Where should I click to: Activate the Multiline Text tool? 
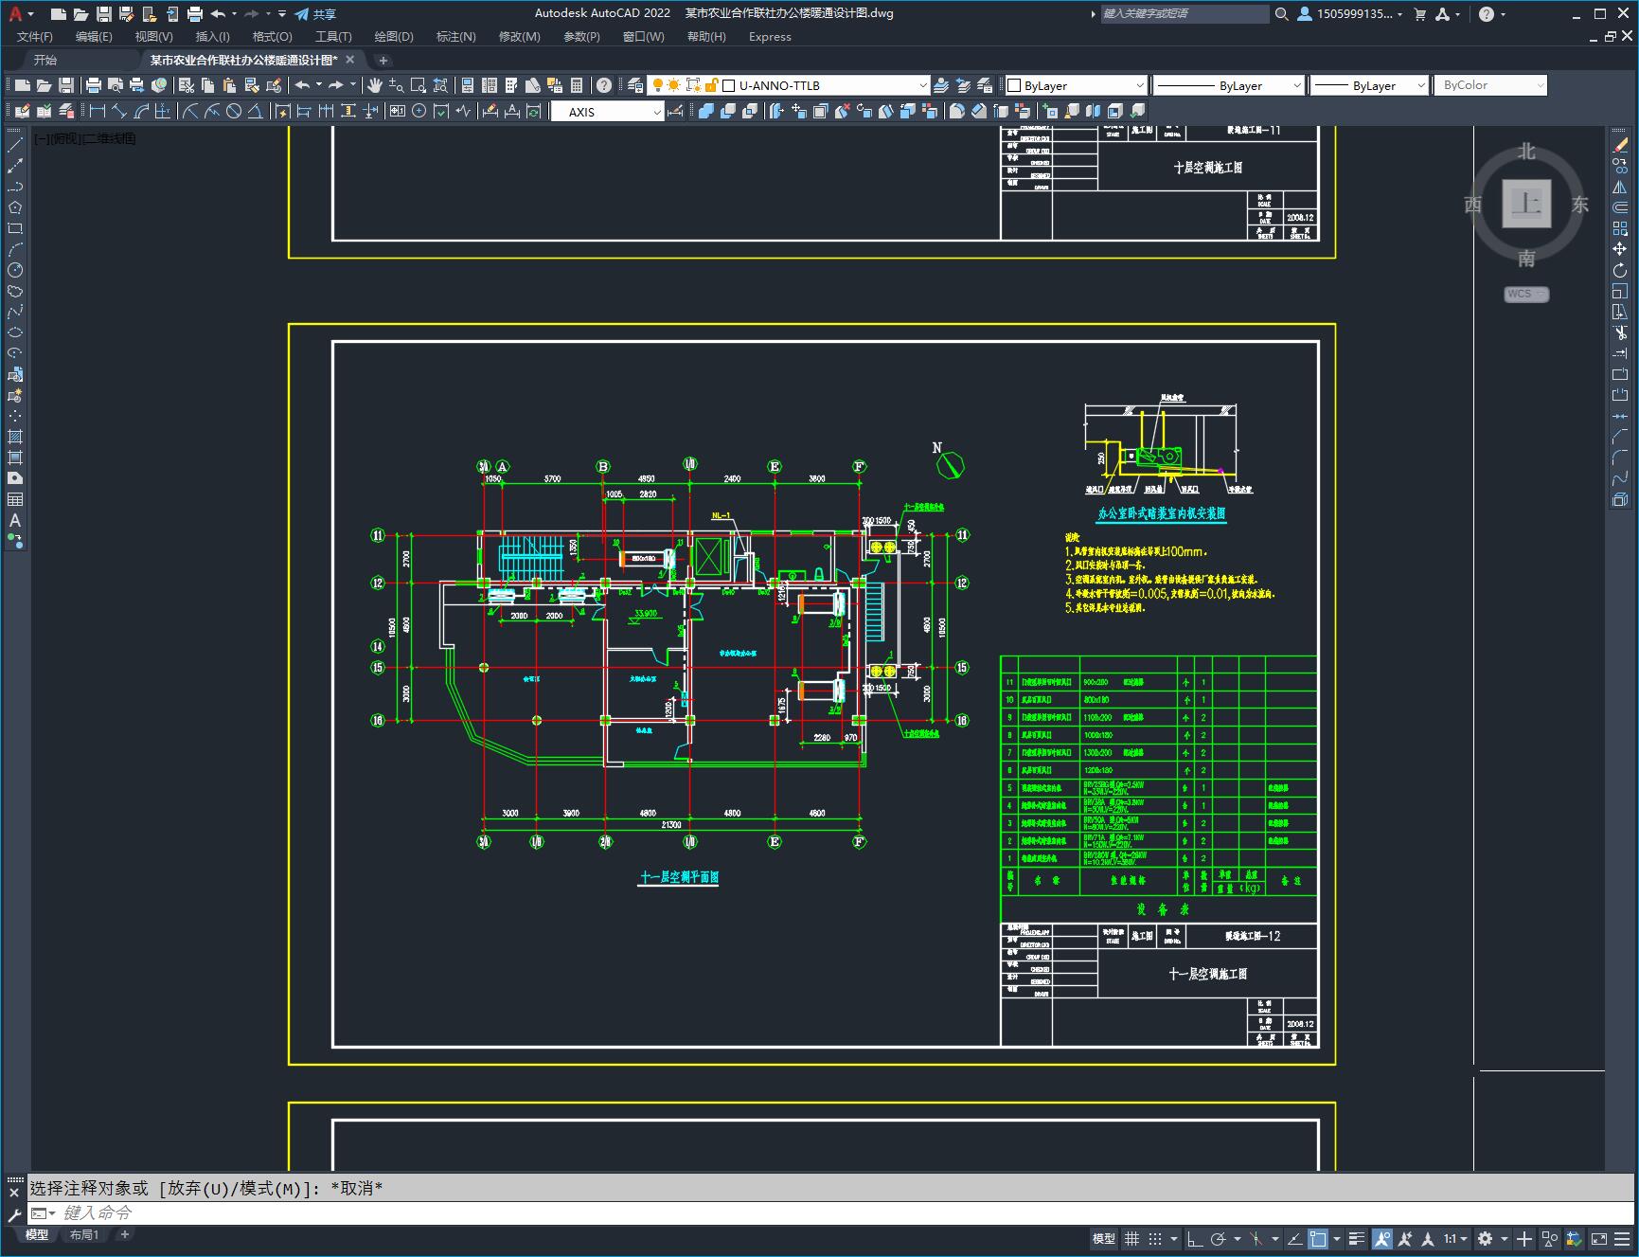(x=15, y=520)
